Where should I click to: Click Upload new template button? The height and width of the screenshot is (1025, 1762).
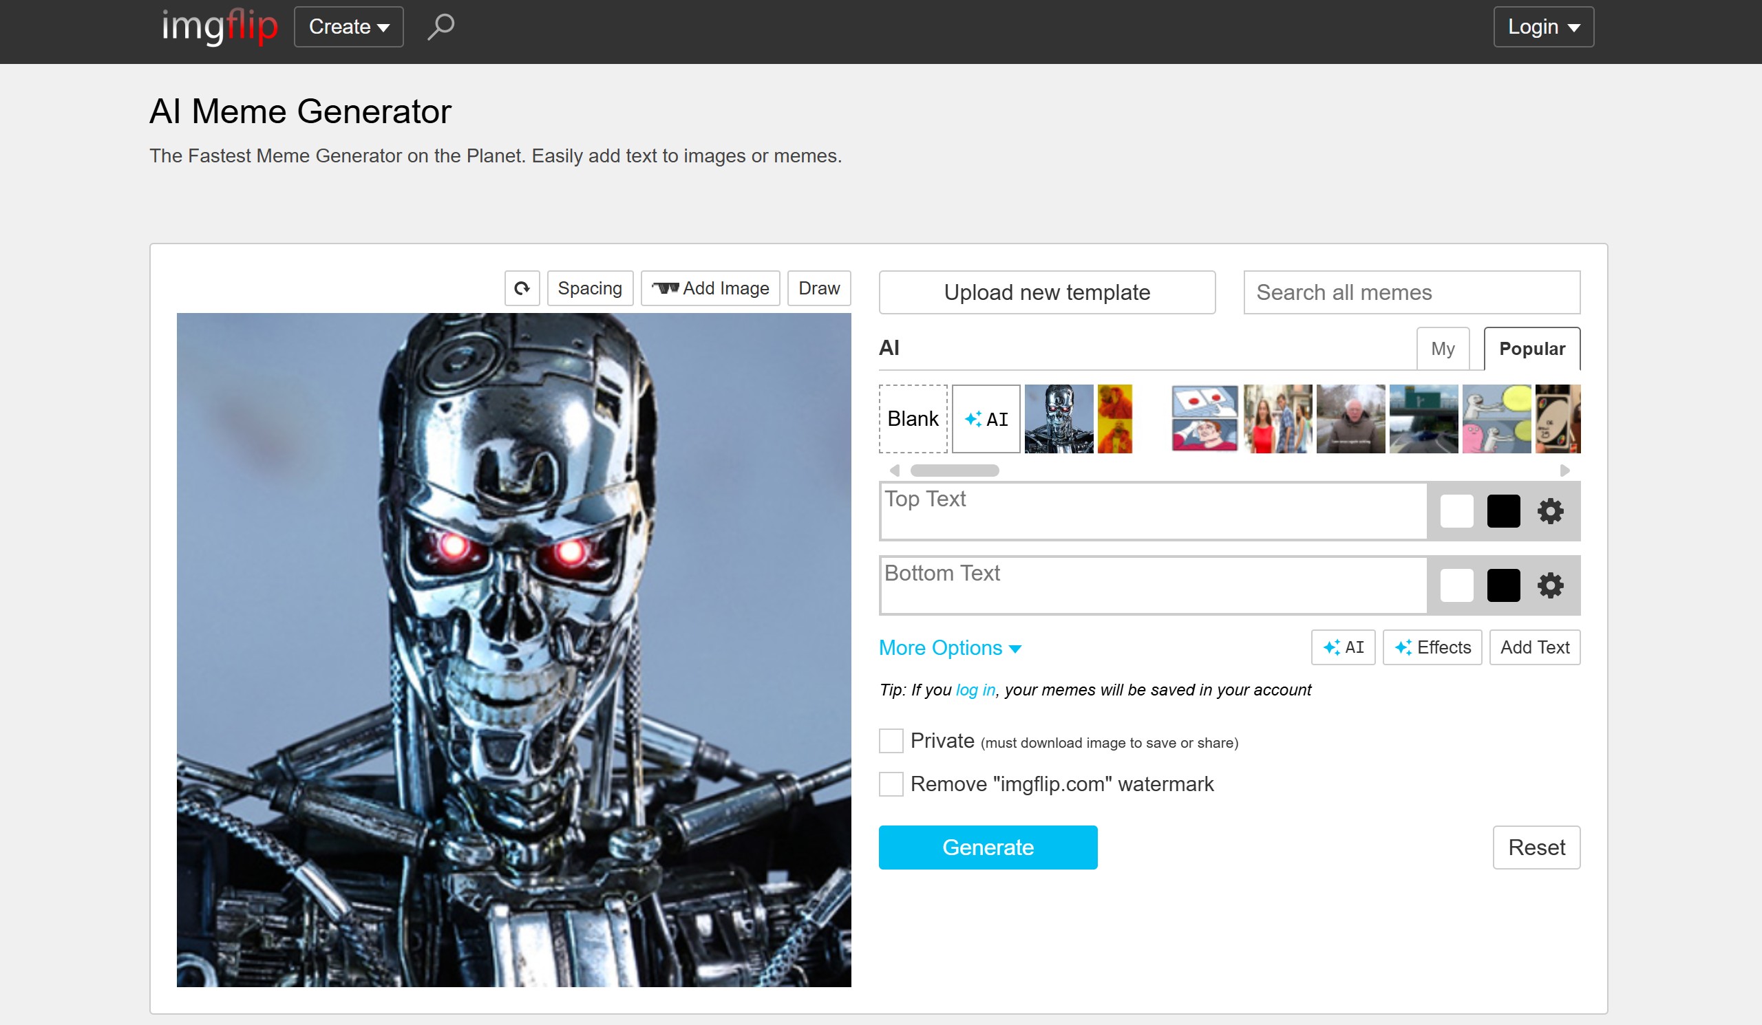1047,292
